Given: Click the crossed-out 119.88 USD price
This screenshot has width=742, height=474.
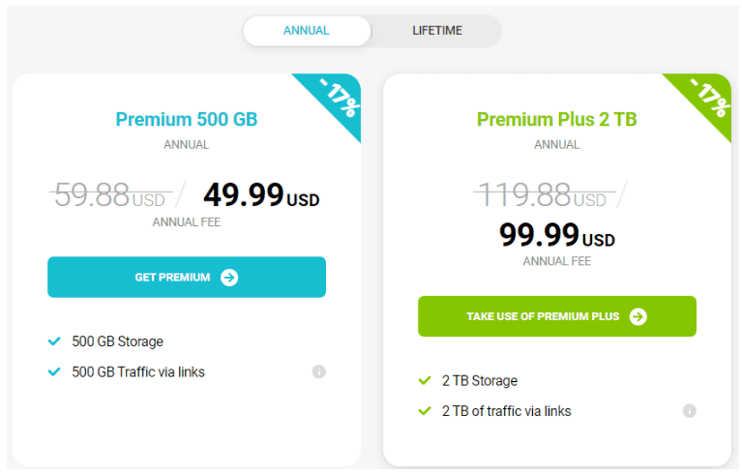Looking at the screenshot, I should point(545,194).
